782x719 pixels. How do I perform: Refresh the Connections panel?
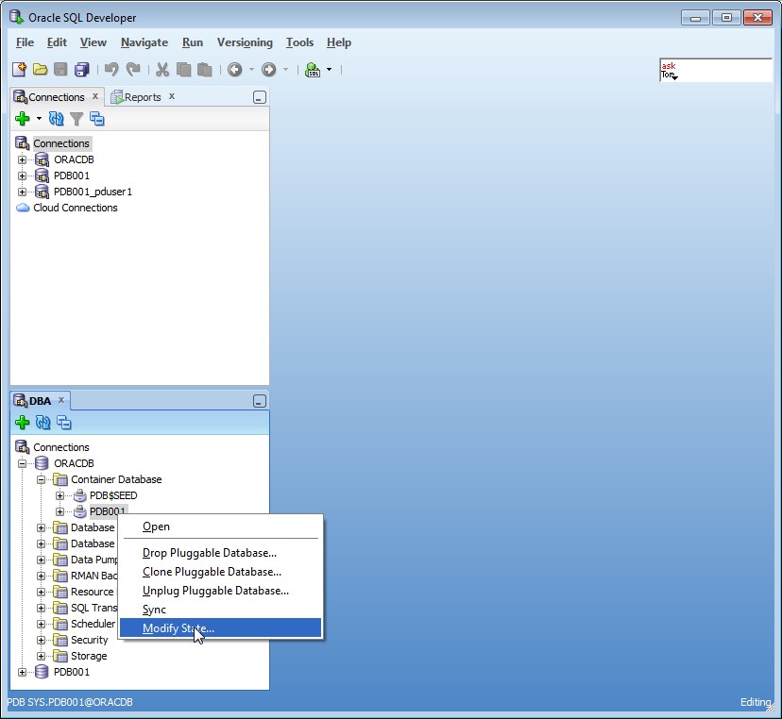click(x=56, y=119)
